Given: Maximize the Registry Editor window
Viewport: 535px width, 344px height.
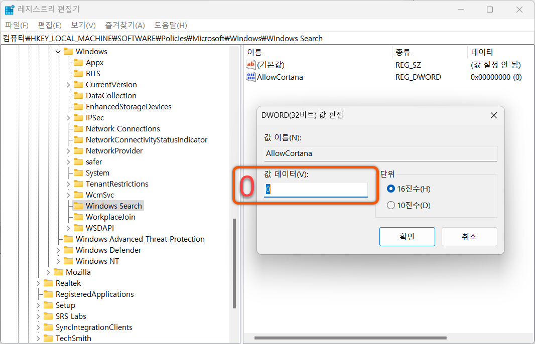Looking at the screenshot, I should click(490, 10).
